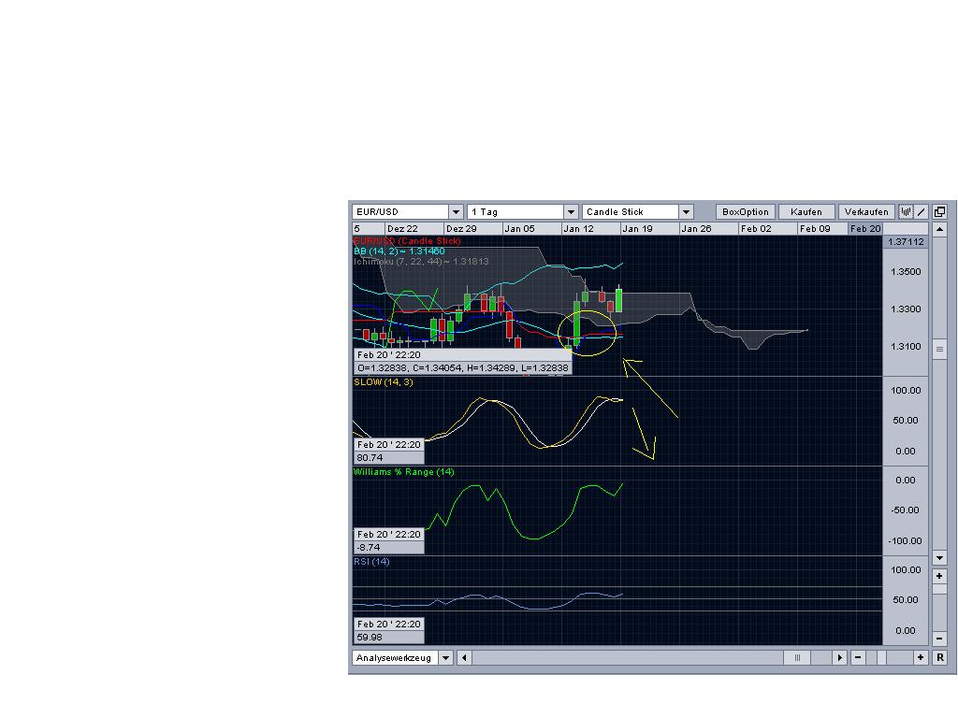Open the Analysewerkzeug dropdown
This screenshot has width=958, height=718.
tap(445, 657)
